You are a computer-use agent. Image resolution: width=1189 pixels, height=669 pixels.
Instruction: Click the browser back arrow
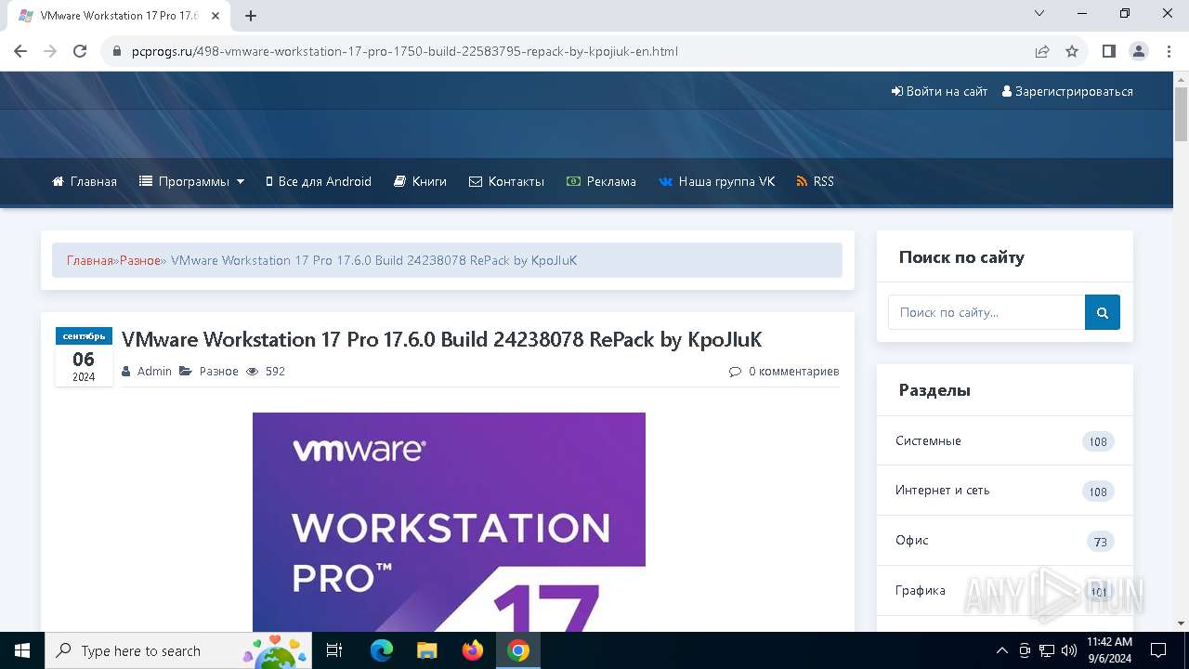(x=20, y=51)
